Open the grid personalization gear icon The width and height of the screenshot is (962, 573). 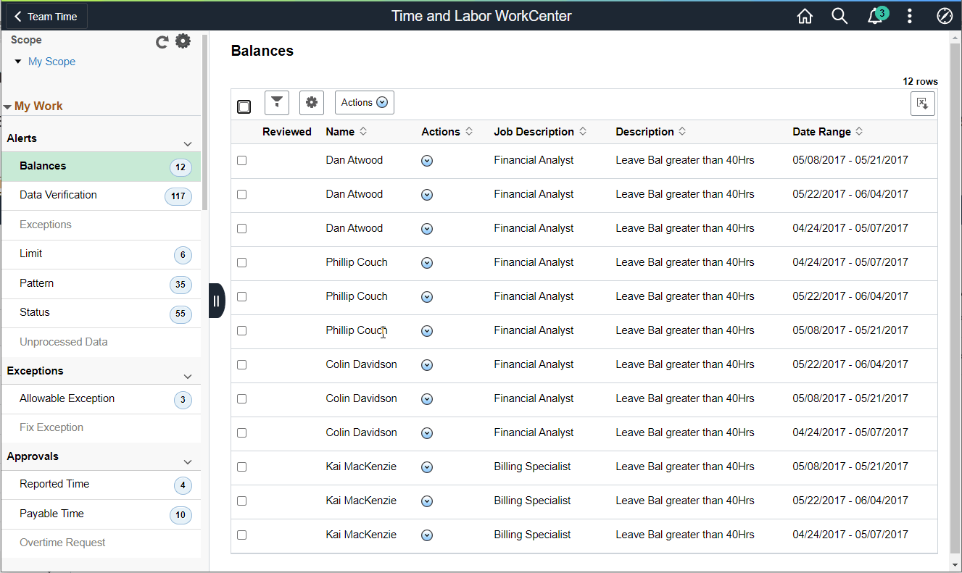point(312,102)
